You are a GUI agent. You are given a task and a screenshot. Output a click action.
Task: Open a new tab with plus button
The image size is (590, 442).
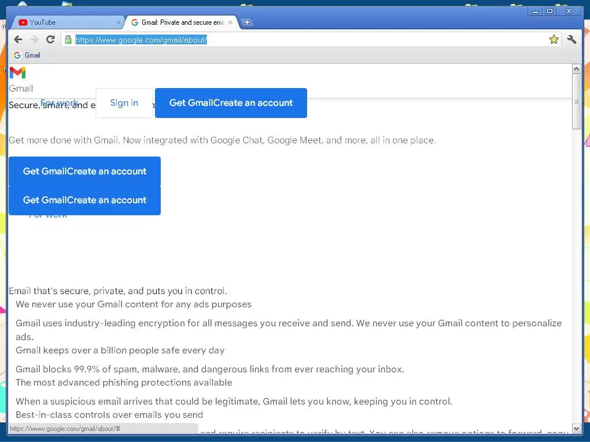pyautogui.click(x=247, y=22)
